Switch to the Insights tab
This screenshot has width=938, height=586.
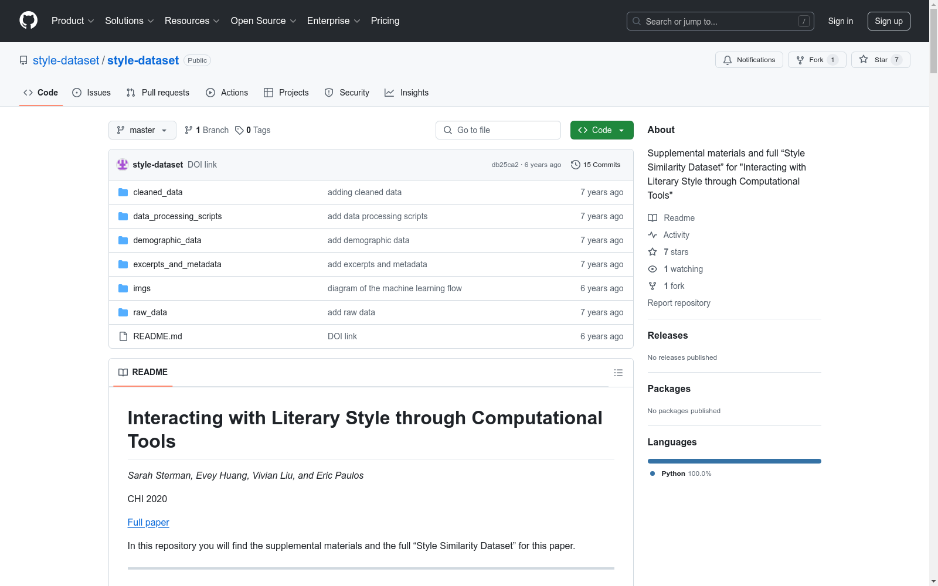point(406,93)
